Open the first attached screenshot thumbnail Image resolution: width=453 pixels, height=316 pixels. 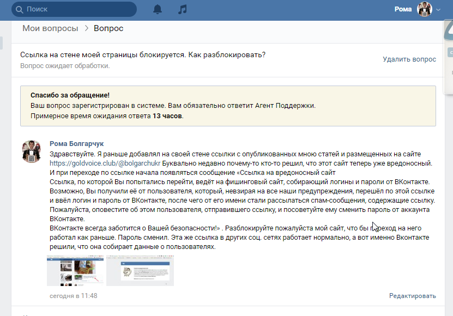click(x=75, y=271)
